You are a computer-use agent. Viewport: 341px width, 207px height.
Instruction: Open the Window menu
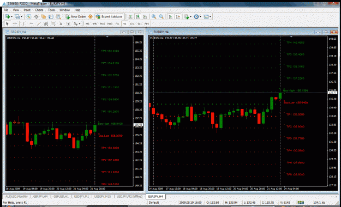[64, 10]
